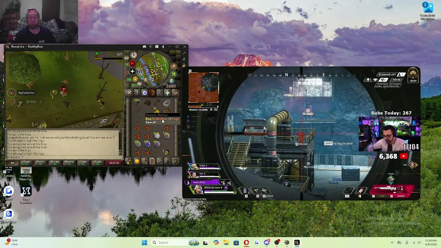441x248 pixels.
Task: Click the 'Learn about this picture' desktop icon
Action: click(x=427, y=11)
